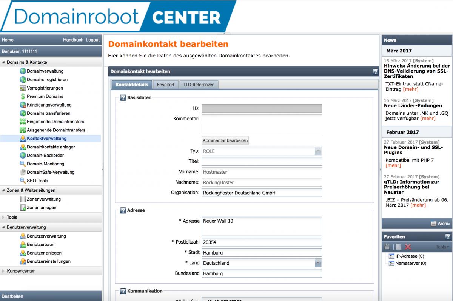
Task: Click the DomainSafe-Verwaltung icon
Action: pyautogui.click(x=23, y=172)
